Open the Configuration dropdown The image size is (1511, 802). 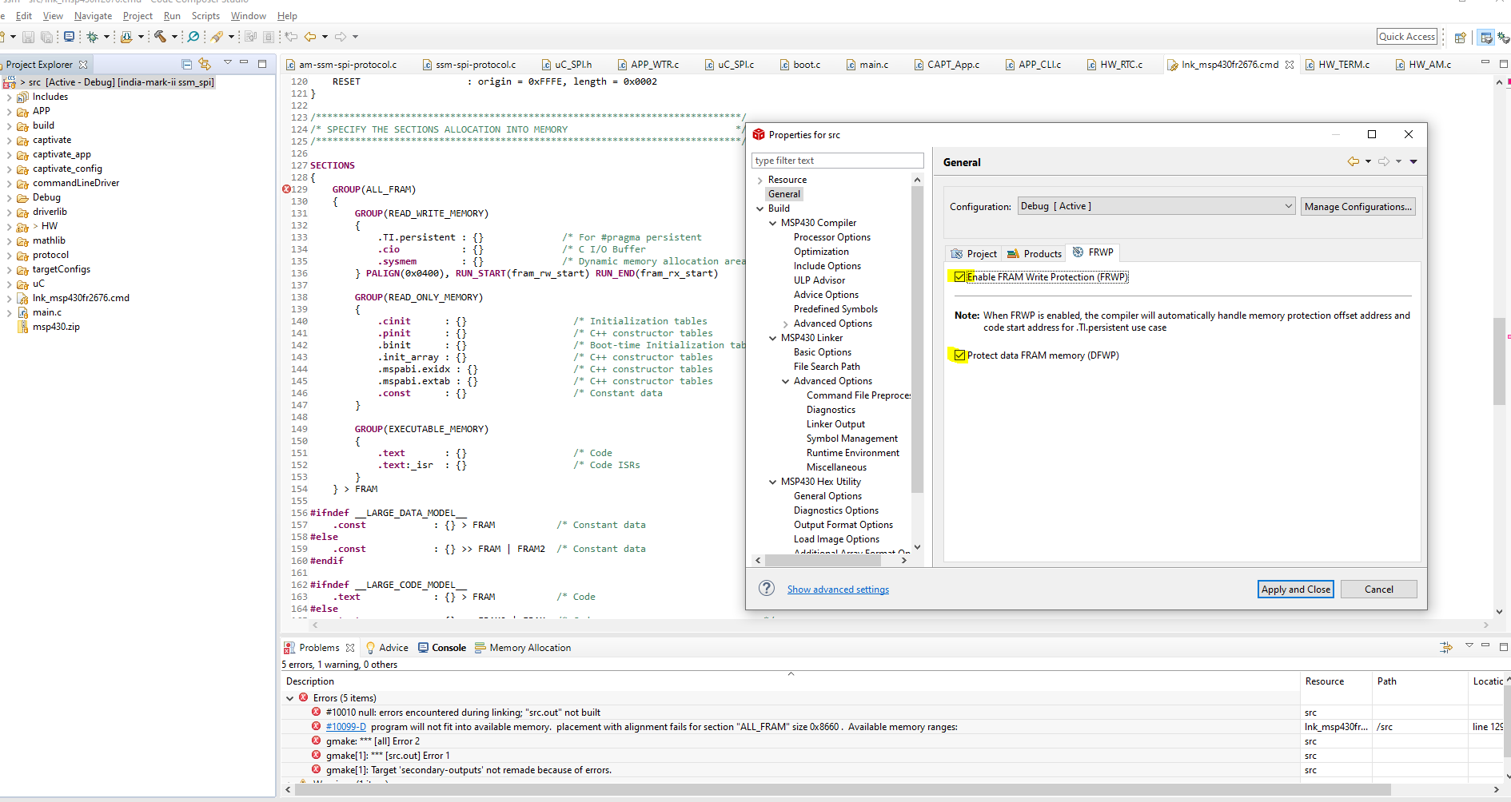click(x=1156, y=206)
